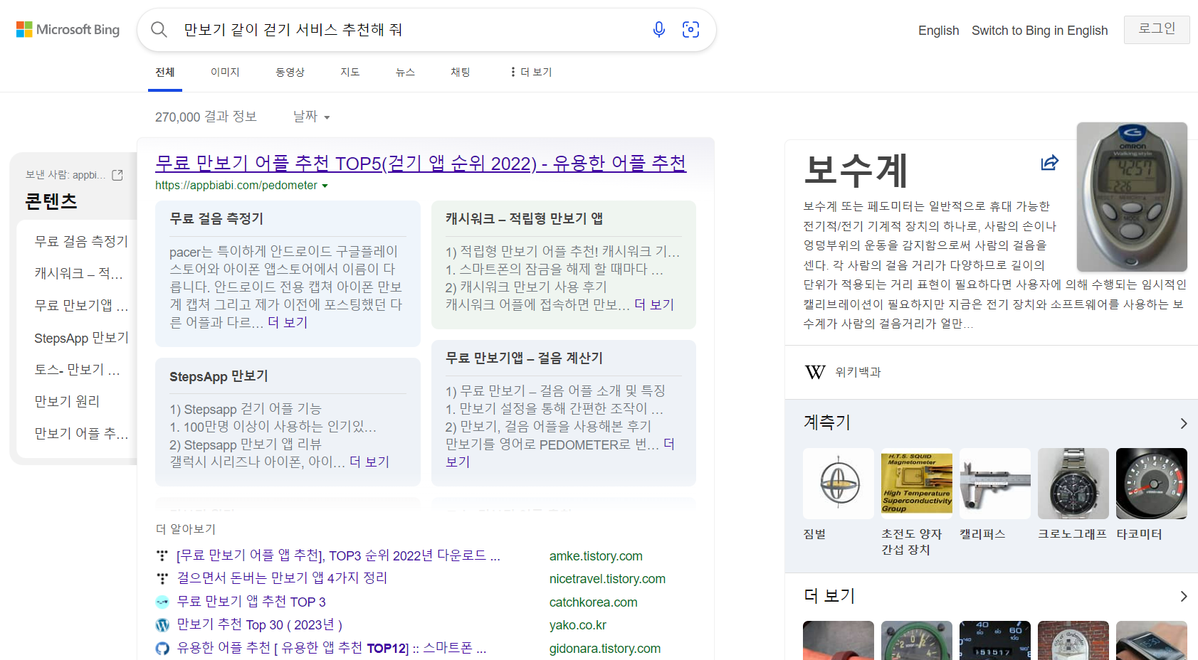Open 만보기 추천 Top 30 (2023년) link
Viewport: 1198px width, 660px height.
click(x=259, y=625)
